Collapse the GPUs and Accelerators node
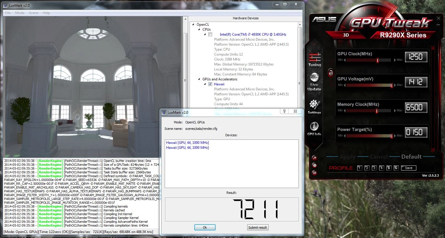Screen dimensions: 445x238 (x=199, y=79)
